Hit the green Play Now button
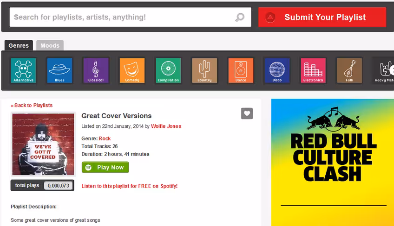The height and width of the screenshot is (226, 394). point(105,167)
